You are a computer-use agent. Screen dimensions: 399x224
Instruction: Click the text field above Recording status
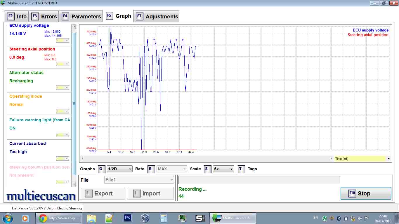tap(259, 180)
